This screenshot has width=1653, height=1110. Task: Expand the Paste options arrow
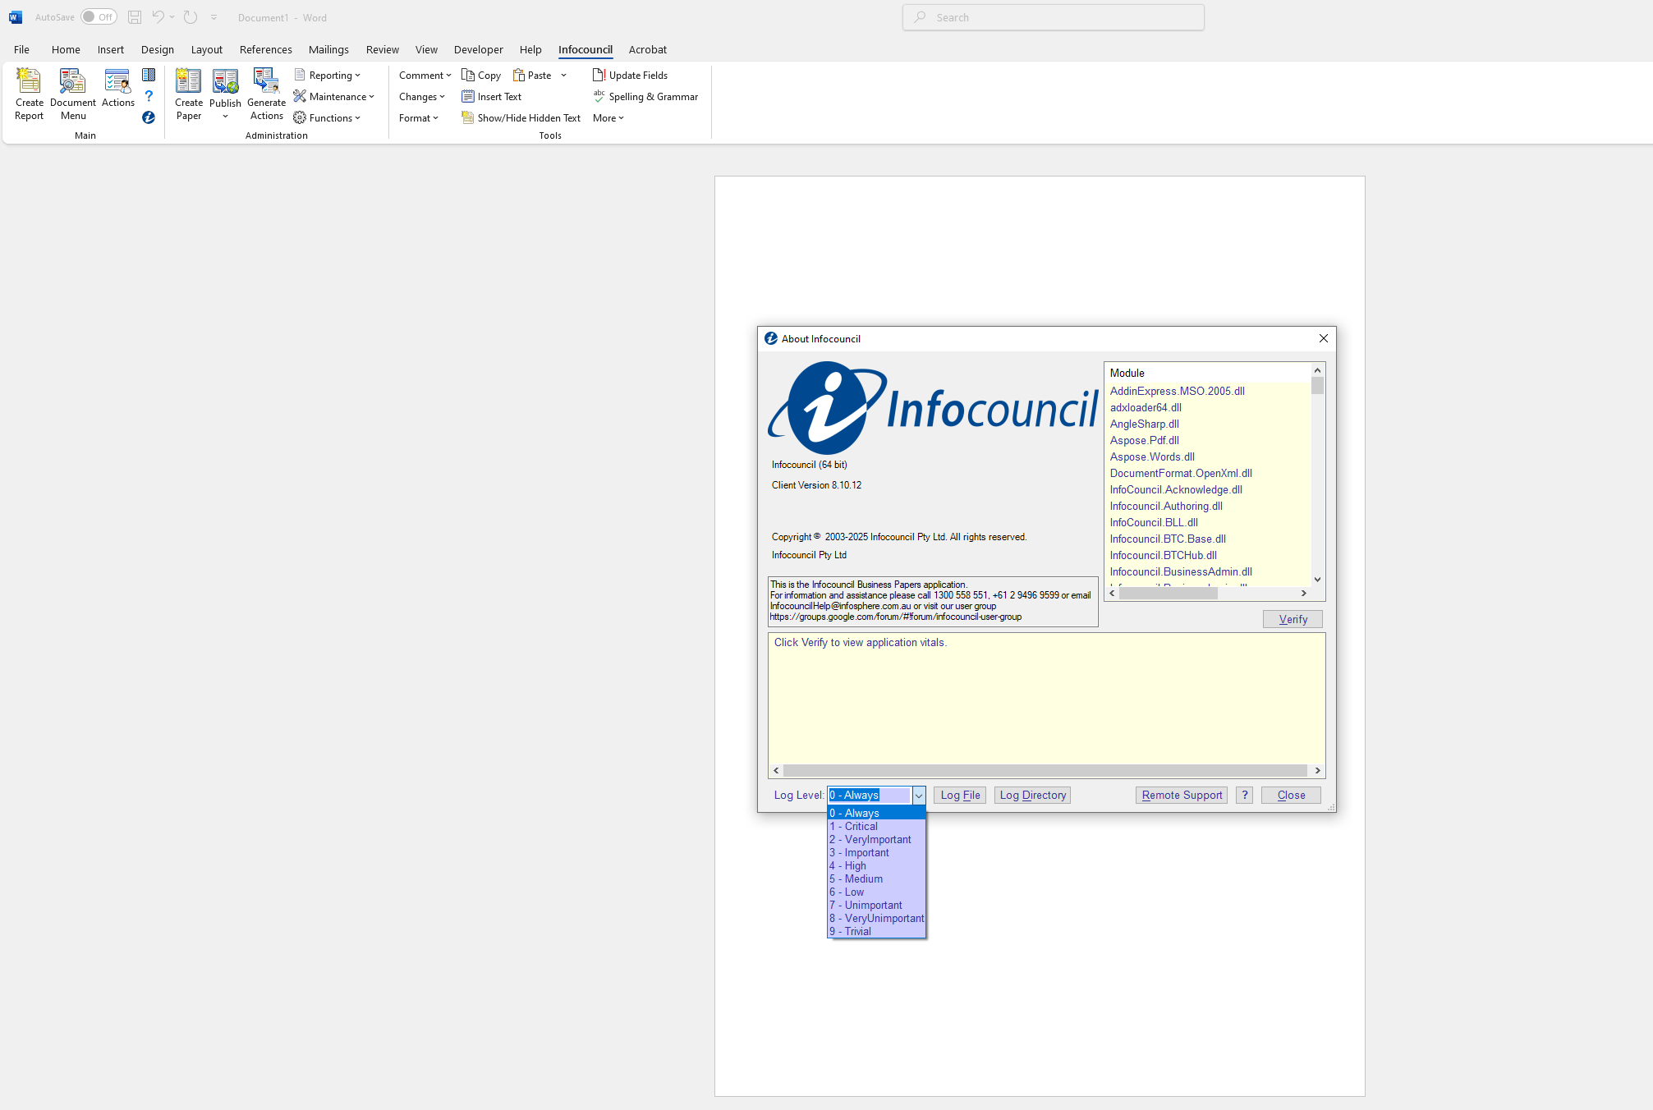click(564, 75)
